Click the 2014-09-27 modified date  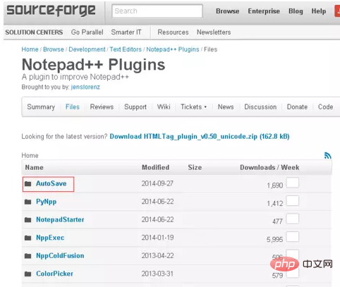[x=157, y=183]
